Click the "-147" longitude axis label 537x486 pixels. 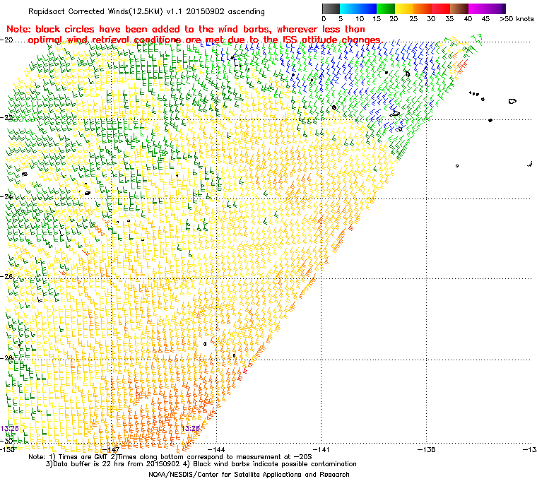(x=111, y=449)
